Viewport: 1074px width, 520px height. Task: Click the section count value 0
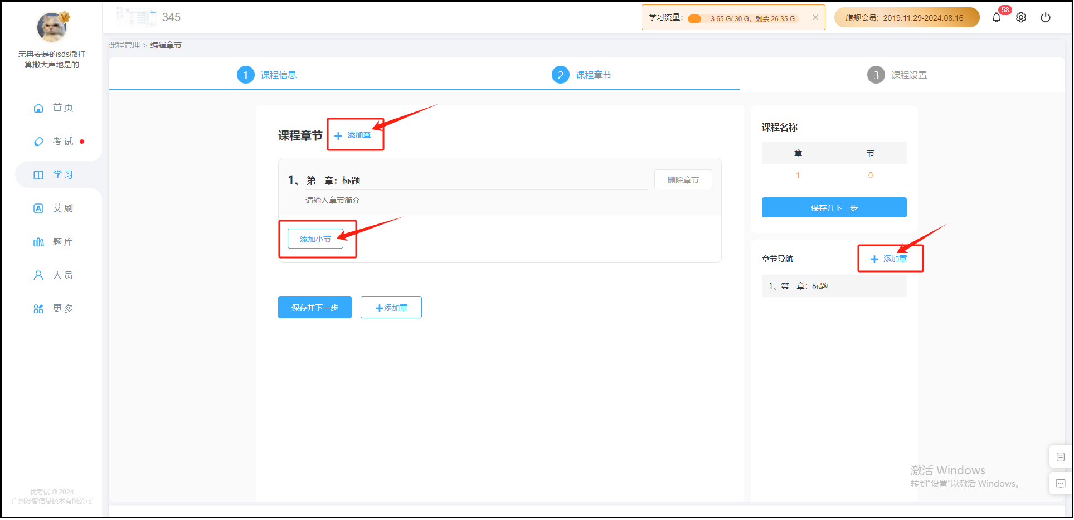870,175
